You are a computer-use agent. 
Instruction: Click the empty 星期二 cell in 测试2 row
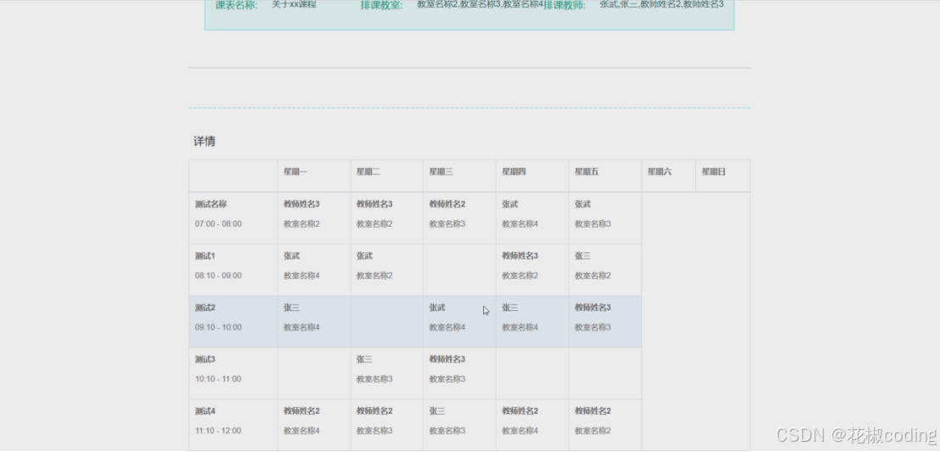(386, 321)
